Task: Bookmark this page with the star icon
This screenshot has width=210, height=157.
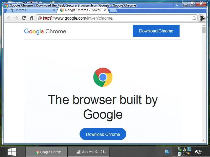Action: coord(194,18)
